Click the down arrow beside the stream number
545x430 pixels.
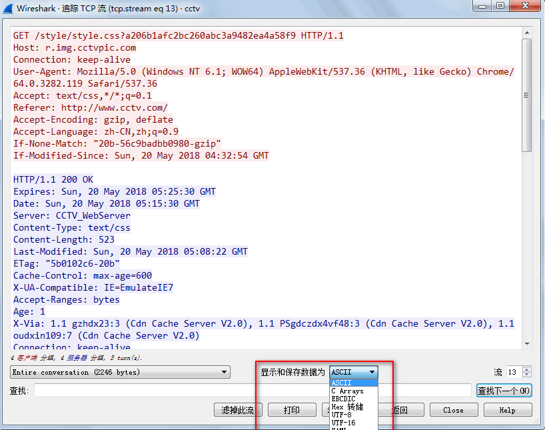[x=526, y=375]
